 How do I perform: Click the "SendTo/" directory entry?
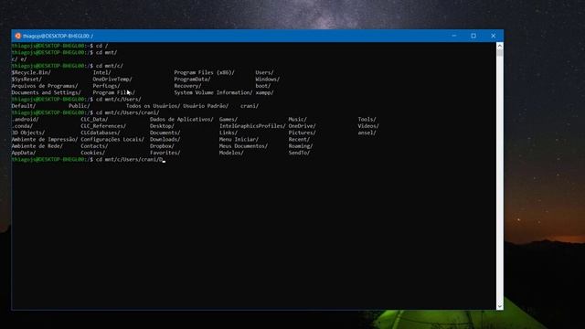tap(299, 153)
